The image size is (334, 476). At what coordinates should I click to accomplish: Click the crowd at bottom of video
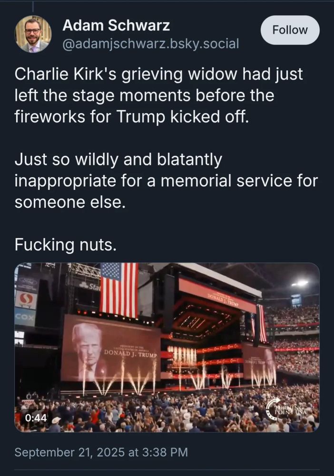pyautogui.click(x=167, y=414)
